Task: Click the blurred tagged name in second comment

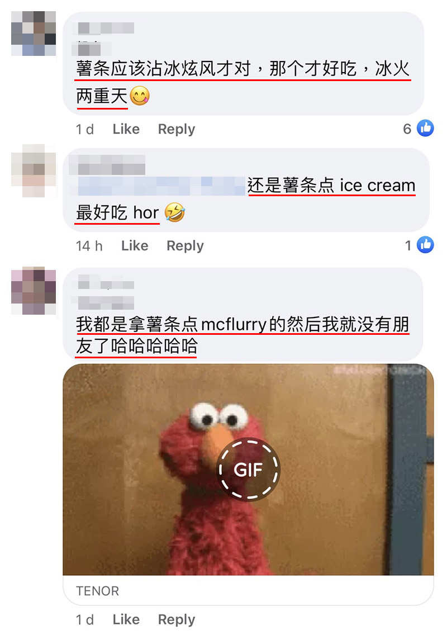Action: (161, 186)
